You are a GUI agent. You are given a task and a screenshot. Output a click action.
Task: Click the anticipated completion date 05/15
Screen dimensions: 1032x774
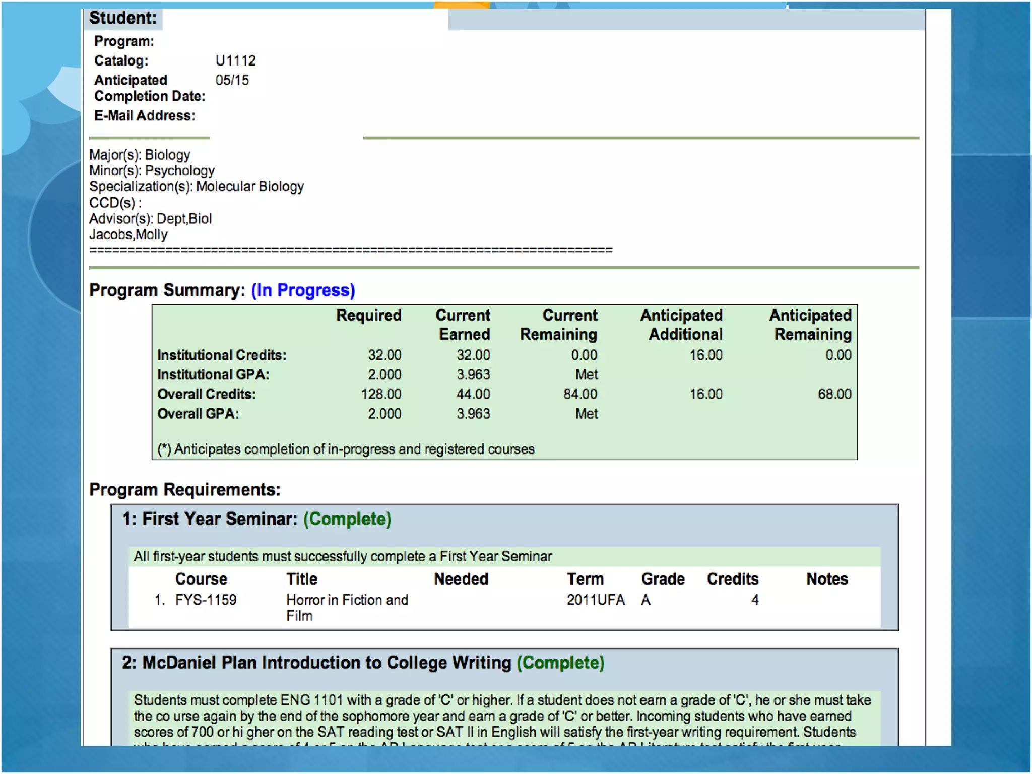coord(232,81)
